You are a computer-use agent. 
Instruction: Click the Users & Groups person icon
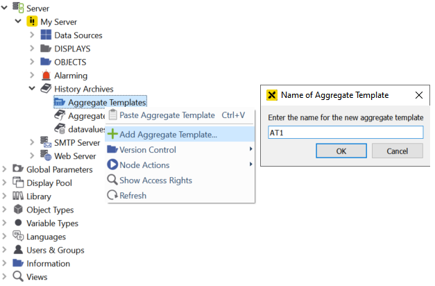point(18,250)
